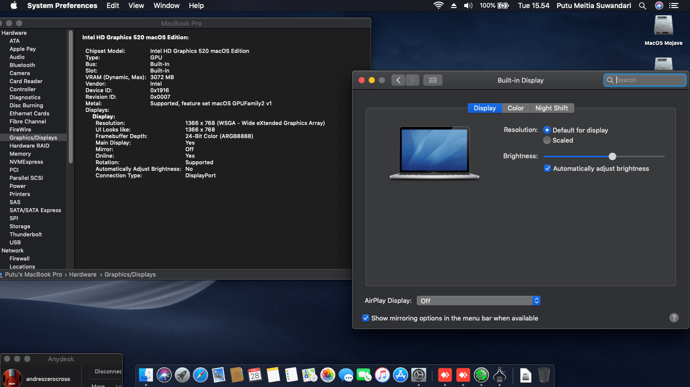Open iTunes from the Dock
Screen dimensions: 690x387
382,375
